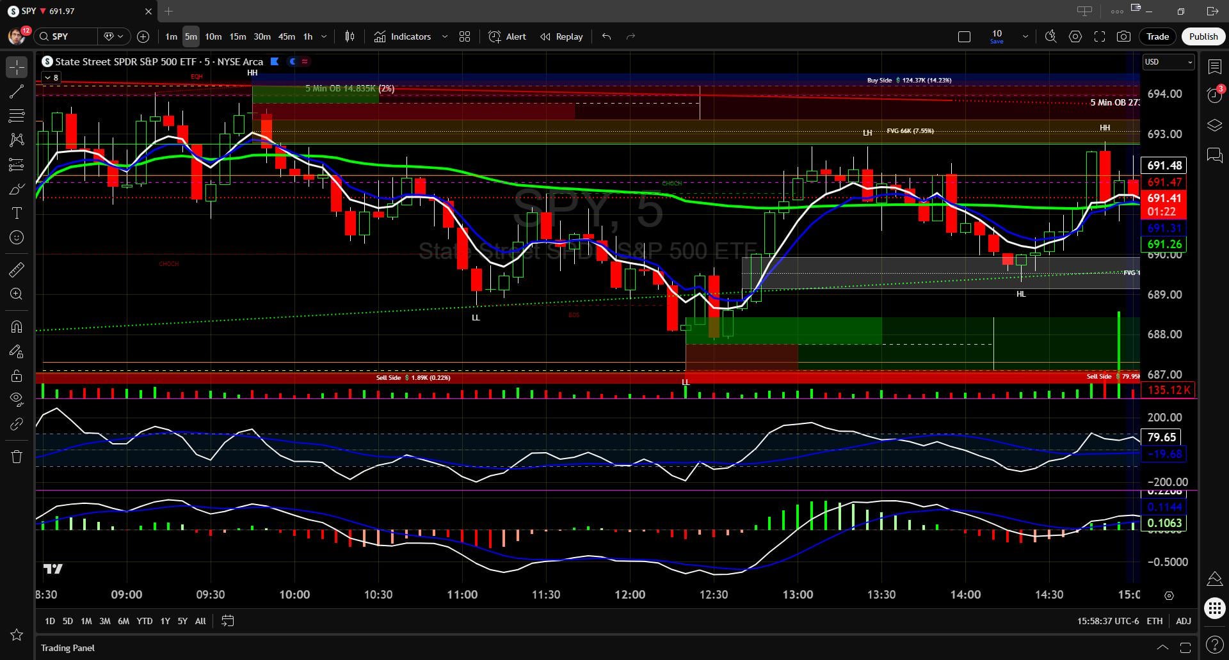This screenshot has width=1229, height=660.
Task: Select the YTD date range
Action: (x=144, y=621)
